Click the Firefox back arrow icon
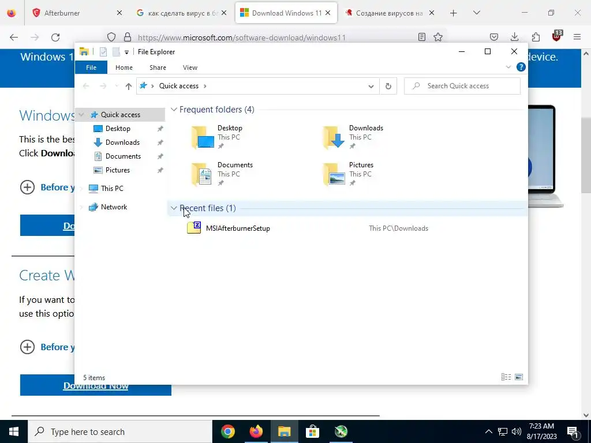The image size is (591, 443). click(x=14, y=37)
